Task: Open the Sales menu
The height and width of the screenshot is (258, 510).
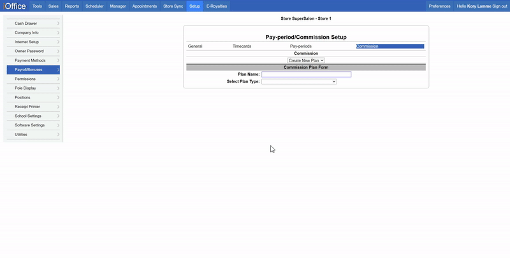Action: (x=54, y=6)
